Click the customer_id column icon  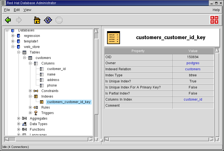coord(42,69)
